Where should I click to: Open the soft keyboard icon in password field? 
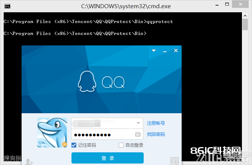point(138,134)
